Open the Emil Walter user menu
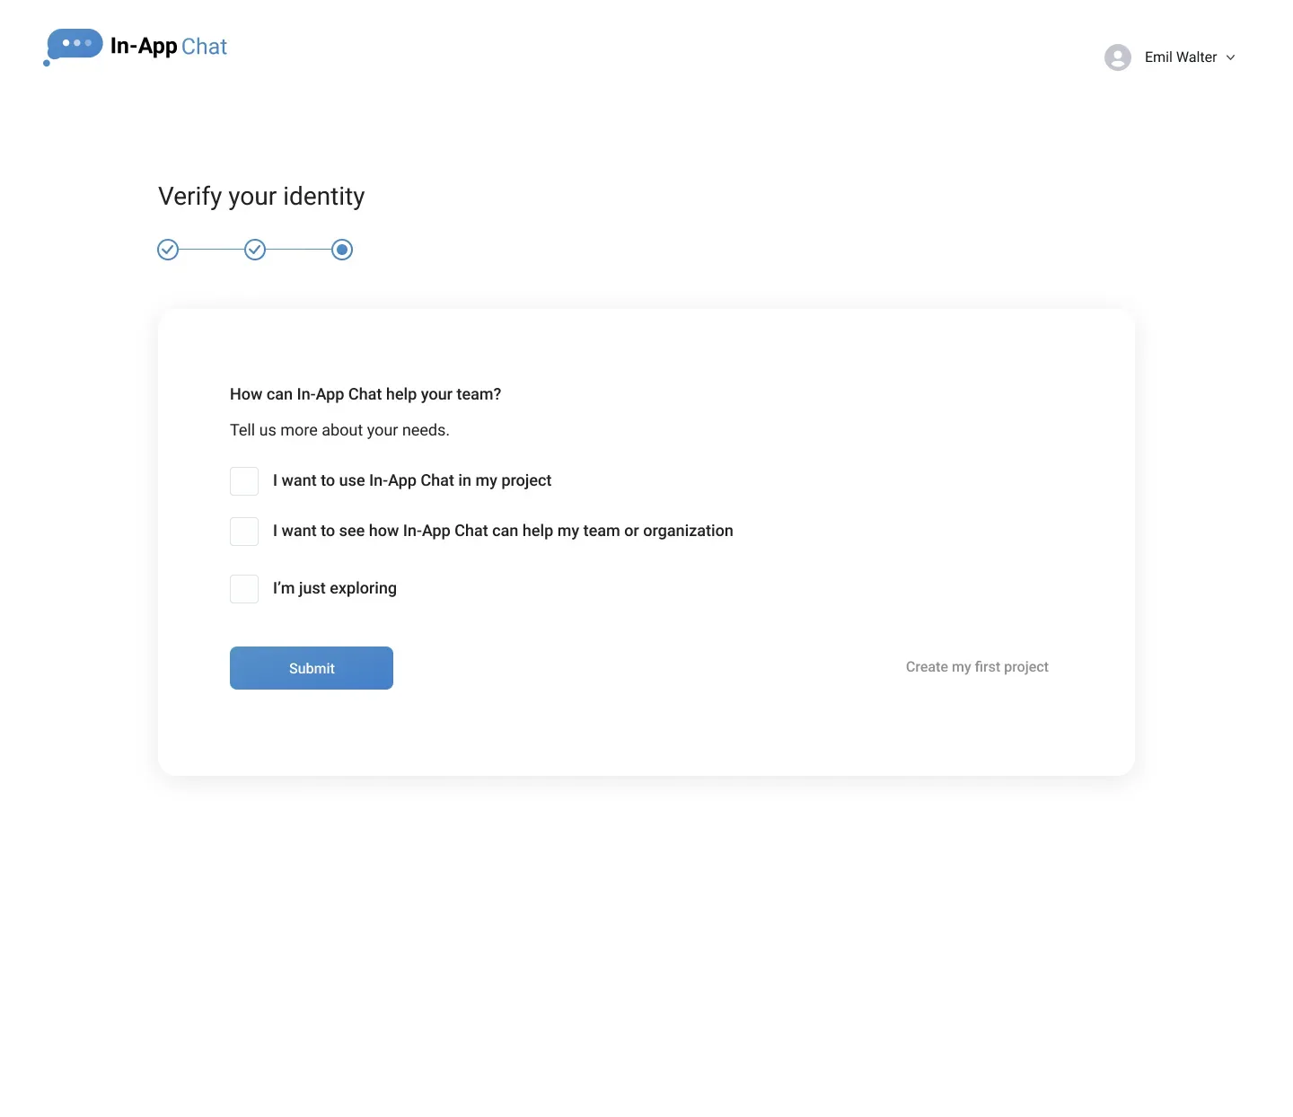 click(1181, 57)
